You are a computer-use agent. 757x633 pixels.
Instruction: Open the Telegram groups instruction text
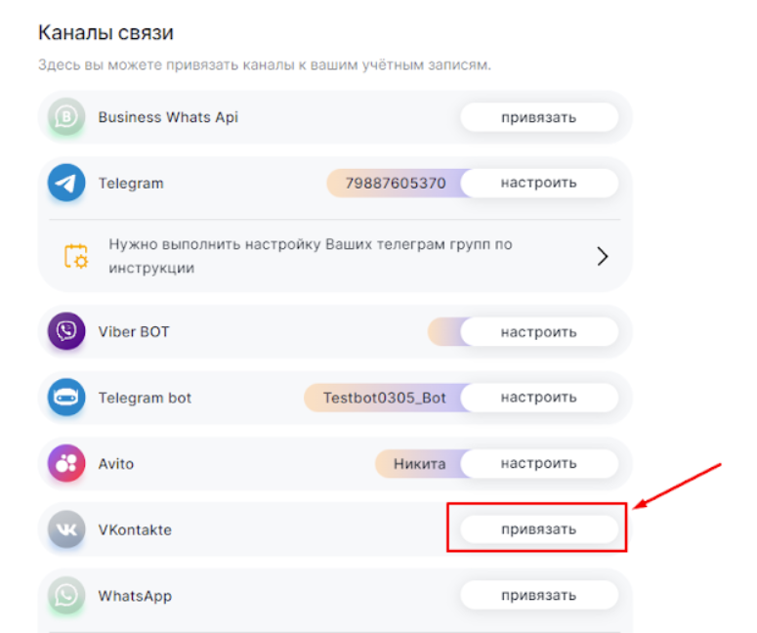(311, 256)
